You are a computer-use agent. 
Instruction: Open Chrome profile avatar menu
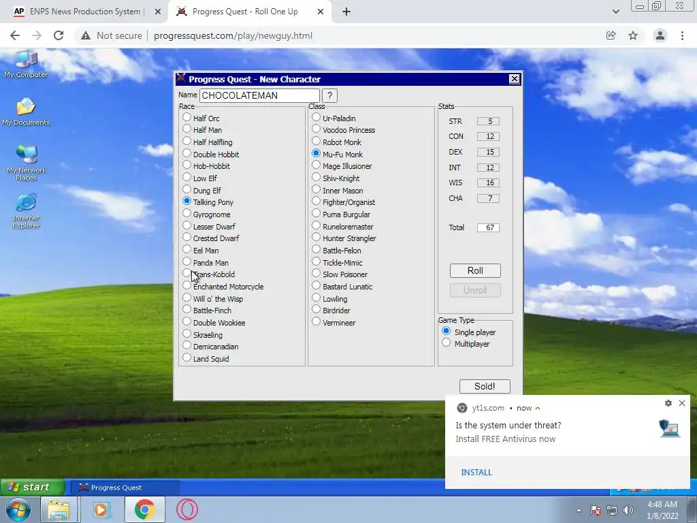click(660, 35)
